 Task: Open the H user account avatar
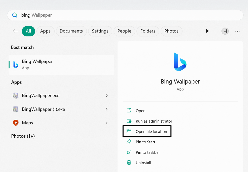tap(225, 31)
